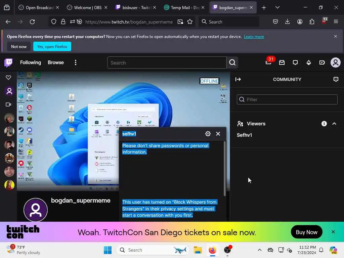The width and height of the screenshot is (344, 258).
Task: Click the Twitch search magnifier button
Action: [232, 63]
